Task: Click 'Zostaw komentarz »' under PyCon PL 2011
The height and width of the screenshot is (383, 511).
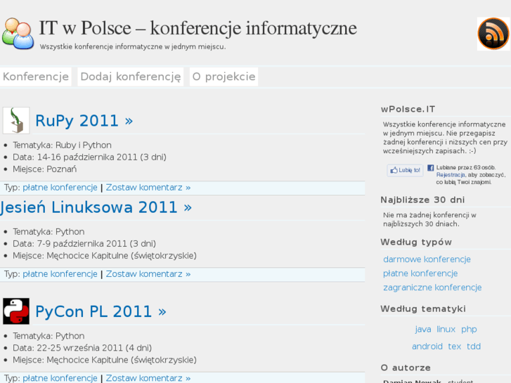Action: [x=148, y=378]
